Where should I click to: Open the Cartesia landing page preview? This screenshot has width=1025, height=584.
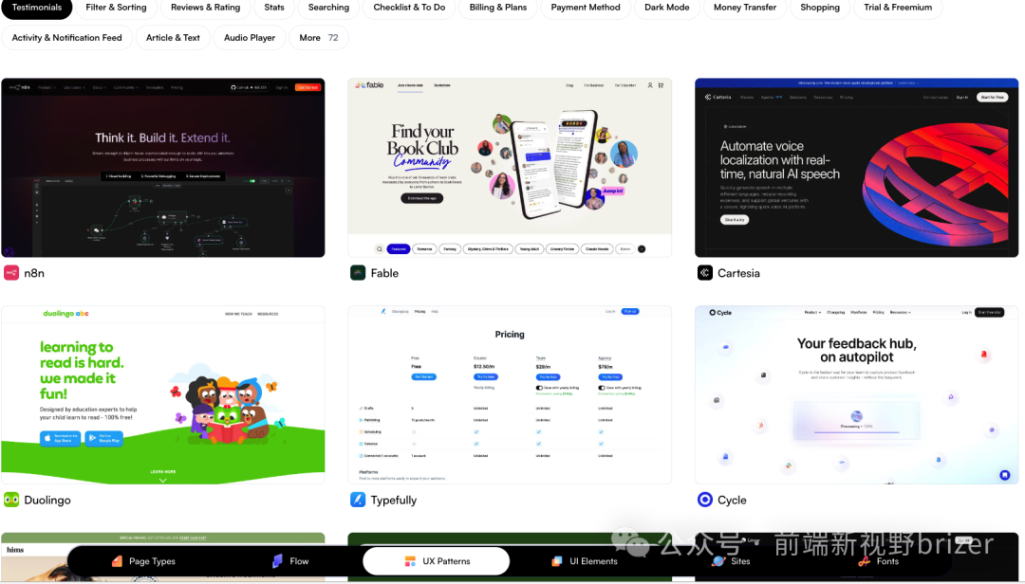(x=857, y=168)
